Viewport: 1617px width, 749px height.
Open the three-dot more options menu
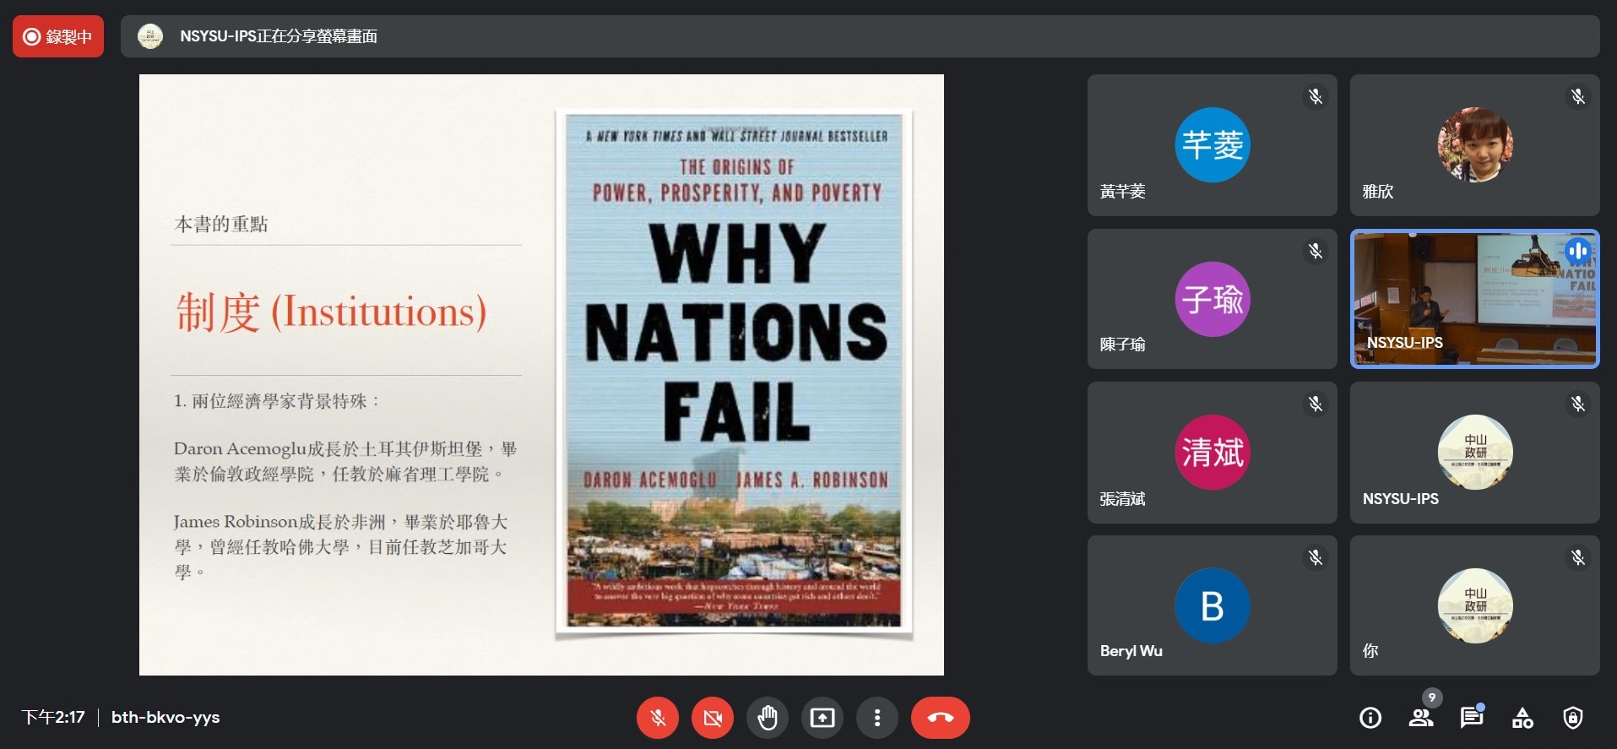click(x=877, y=718)
